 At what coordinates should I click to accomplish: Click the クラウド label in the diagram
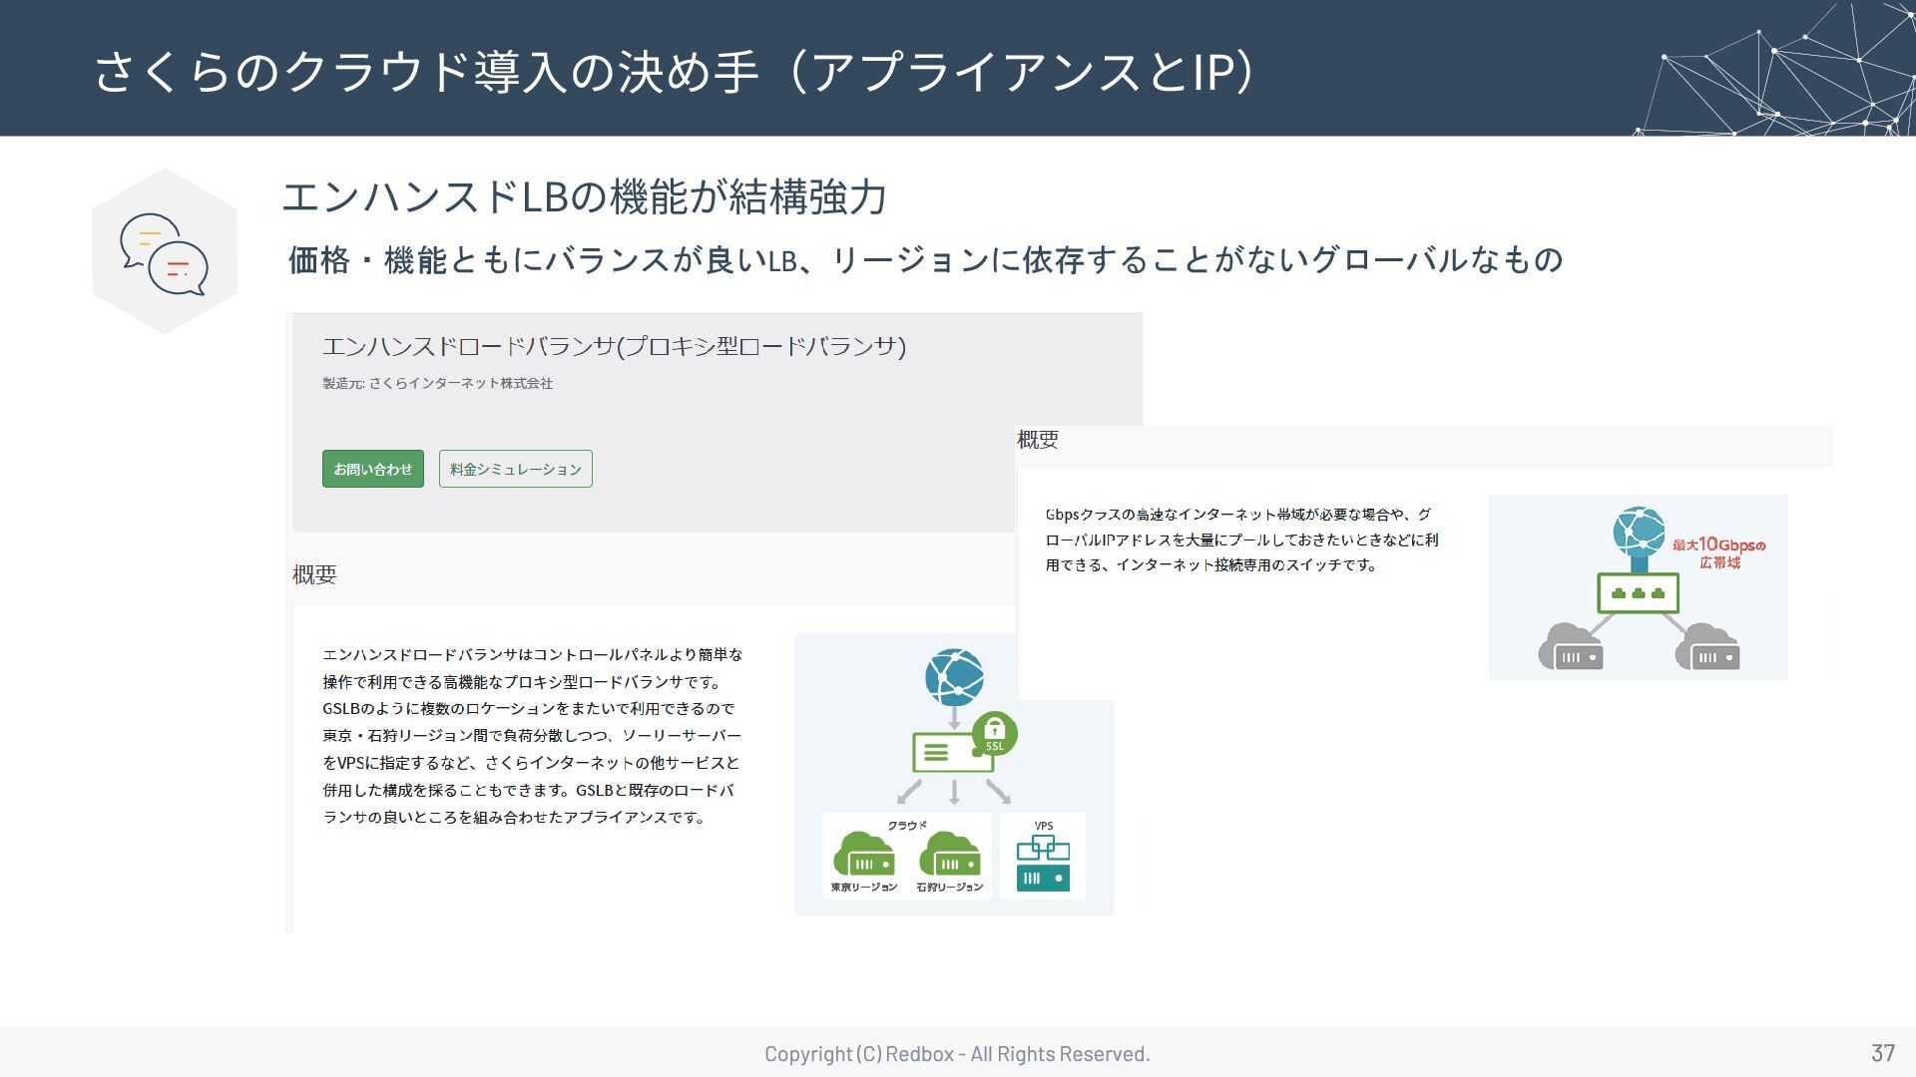(x=907, y=825)
